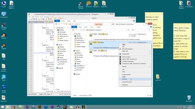Open Explorer help question mark icon

tap(151, 27)
